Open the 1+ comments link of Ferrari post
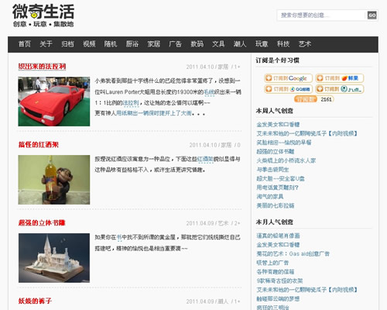The height and width of the screenshot is (310, 387). point(237,67)
